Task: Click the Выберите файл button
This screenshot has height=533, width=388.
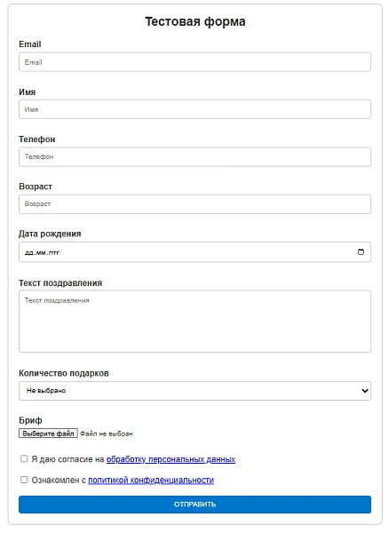Action: click(48, 434)
